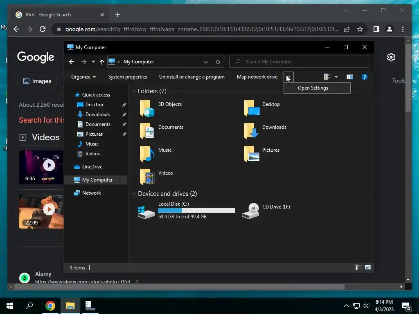The width and height of the screenshot is (419, 314).
Task: Select the fffrd Google Search tab
Action: point(60,15)
